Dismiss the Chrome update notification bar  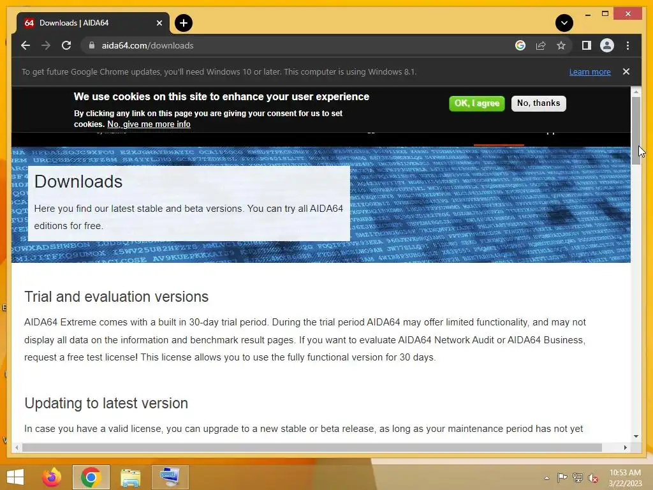tap(626, 71)
